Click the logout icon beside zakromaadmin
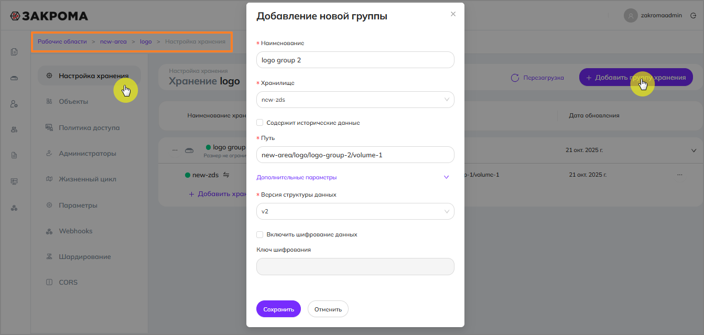Viewport: 704px width, 335px height. click(x=693, y=16)
